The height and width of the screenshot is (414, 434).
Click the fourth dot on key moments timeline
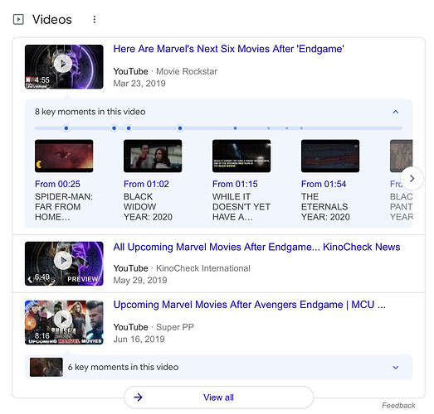(180, 128)
